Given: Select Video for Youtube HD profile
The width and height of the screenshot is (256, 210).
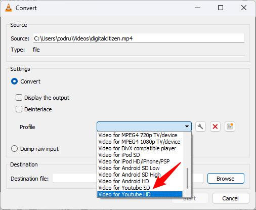Looking at the screenshot, I should click(140, 194).
